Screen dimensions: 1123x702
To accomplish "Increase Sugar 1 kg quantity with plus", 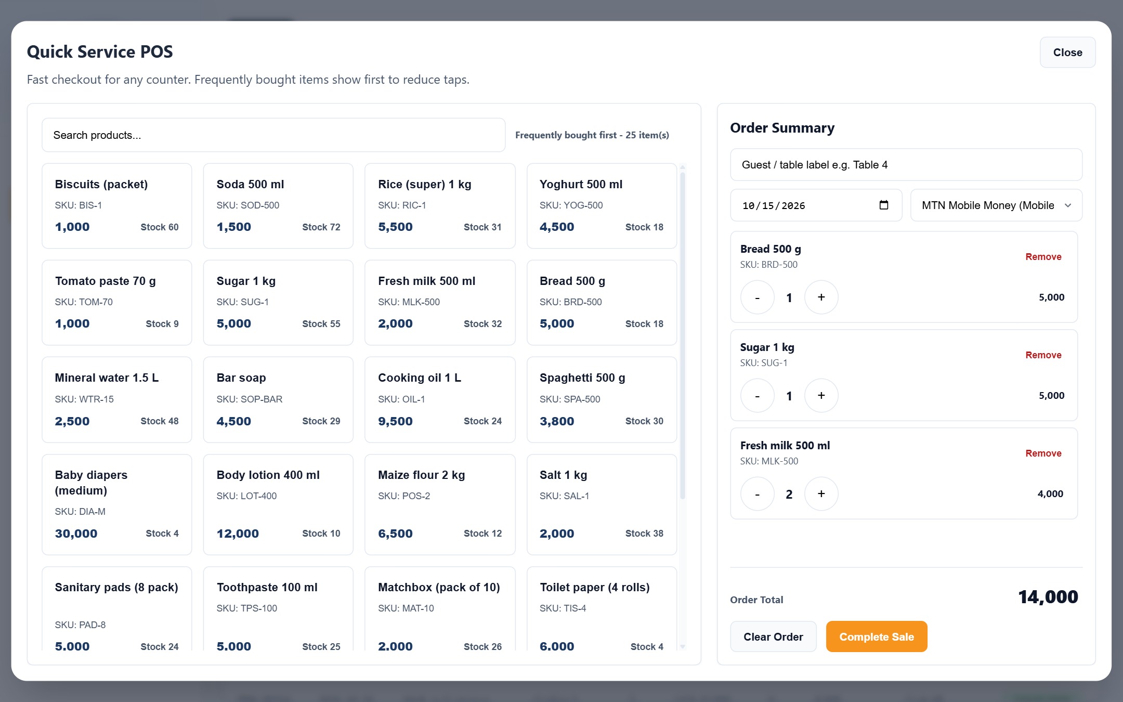I will (821, 396).
